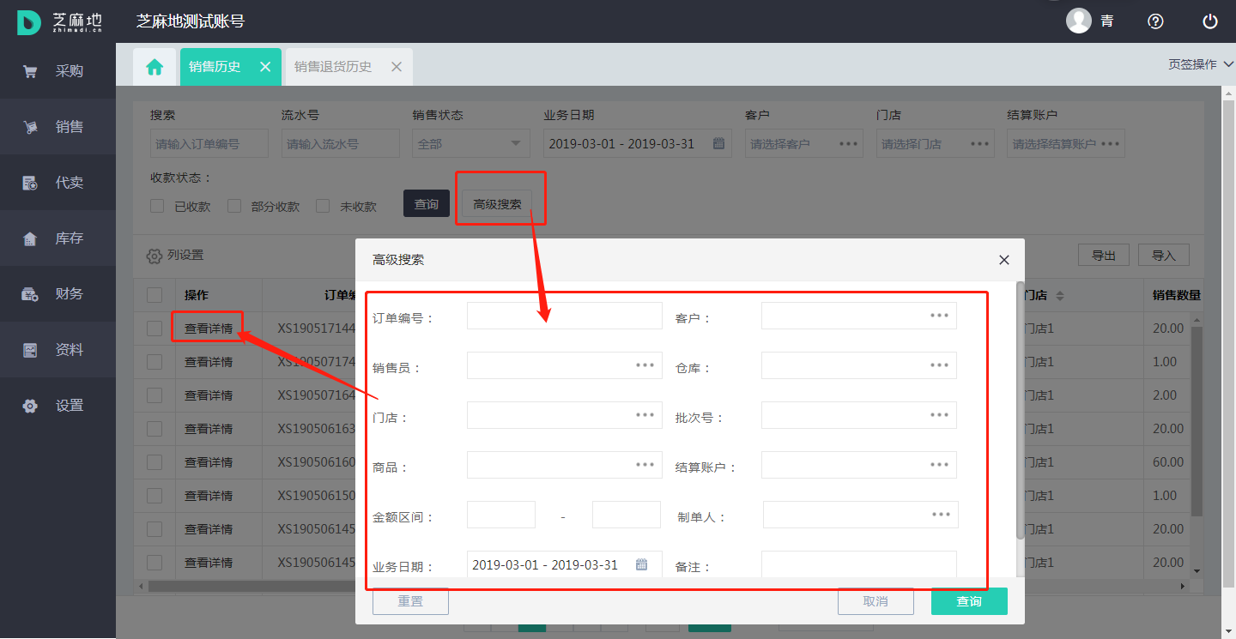Check the row checkbox for XS190507164
Screen dimensions: 1236x639
pos(154,395)
